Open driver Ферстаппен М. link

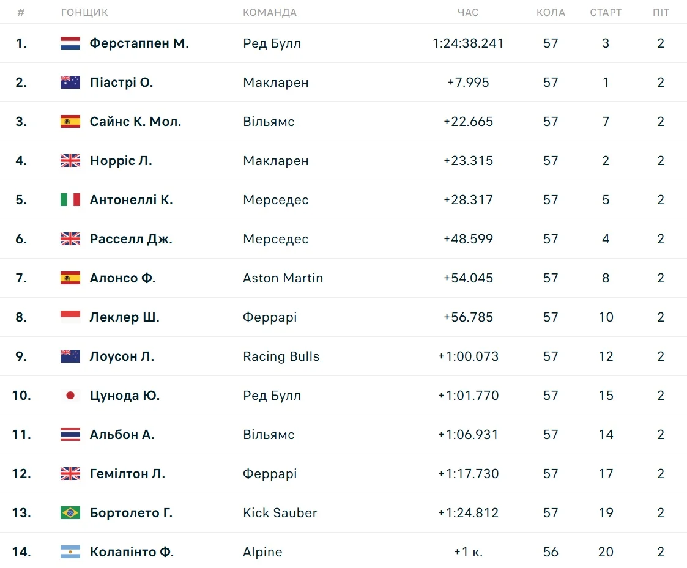click(x=139, y=43)
